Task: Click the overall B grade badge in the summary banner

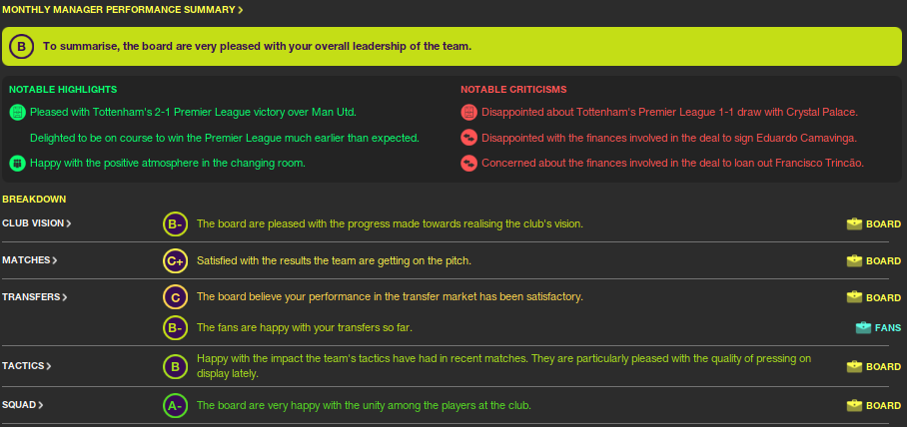Action: pos(22,46)
